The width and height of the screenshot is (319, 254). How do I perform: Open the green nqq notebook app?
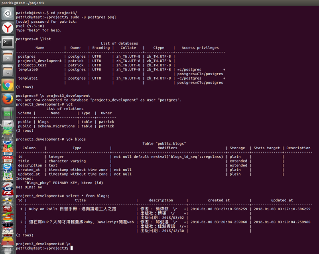point(7,113)
